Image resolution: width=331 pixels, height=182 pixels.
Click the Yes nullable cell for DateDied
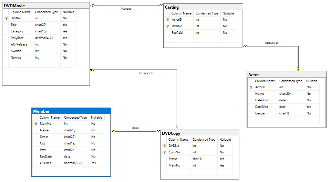pos(312,107)
